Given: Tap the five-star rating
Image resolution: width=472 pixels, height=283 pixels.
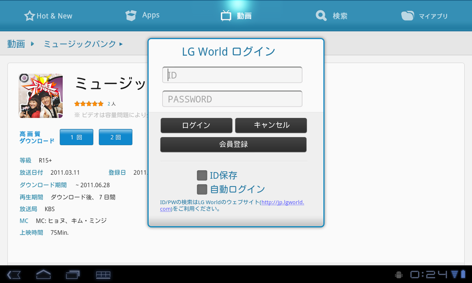Looking at the screenshot, I should pos(89,104).
